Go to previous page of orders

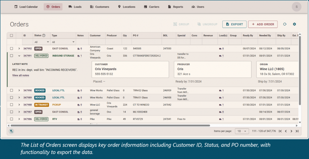(286, 131)
